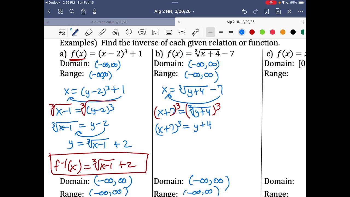Close the AP Precalculus 2/20/26 tab
350x197 pixels.
coord(47,22)
